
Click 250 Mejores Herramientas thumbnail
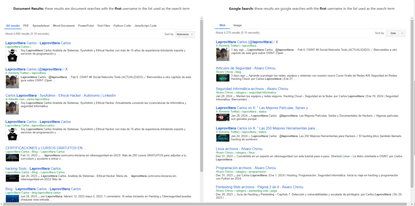pyautogui.click(x=222, y=138)
